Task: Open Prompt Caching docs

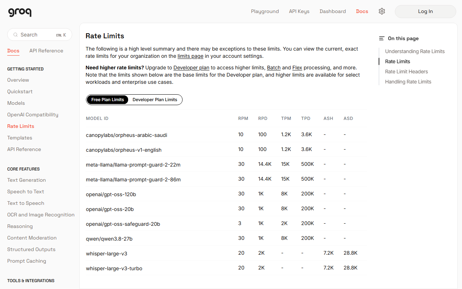Action: pyautogui.click(x=27, y=261)
